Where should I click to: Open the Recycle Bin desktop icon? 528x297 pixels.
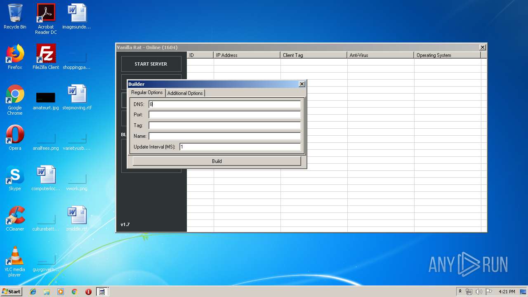click(x=15, y=16)
